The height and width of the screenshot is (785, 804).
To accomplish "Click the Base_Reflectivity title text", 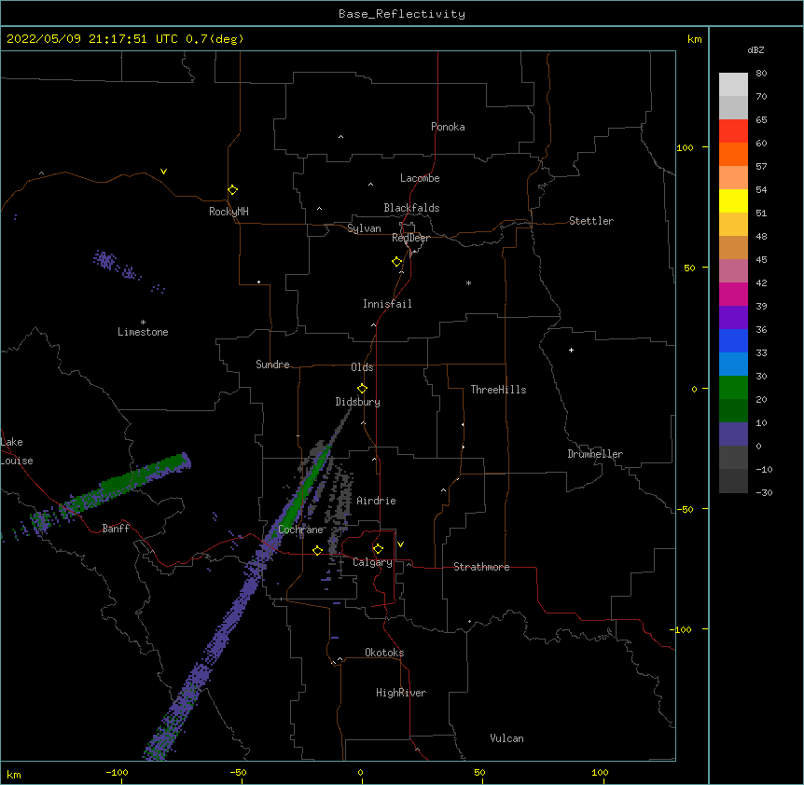I will click(x=402, y=14).
